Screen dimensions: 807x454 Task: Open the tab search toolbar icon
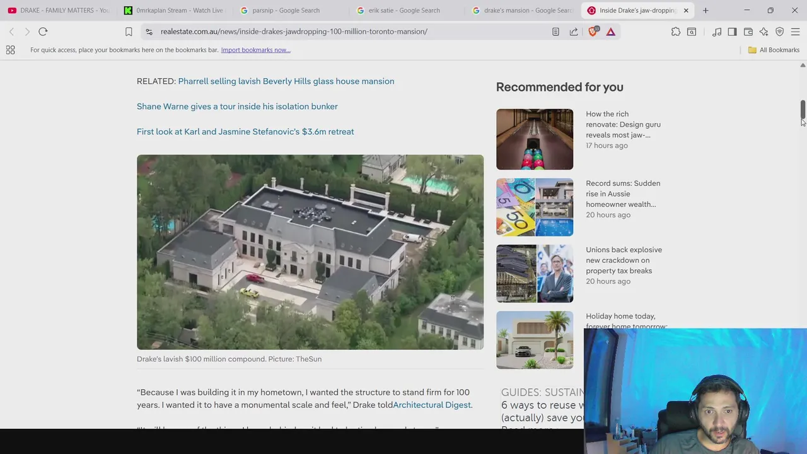coord(692,32)
